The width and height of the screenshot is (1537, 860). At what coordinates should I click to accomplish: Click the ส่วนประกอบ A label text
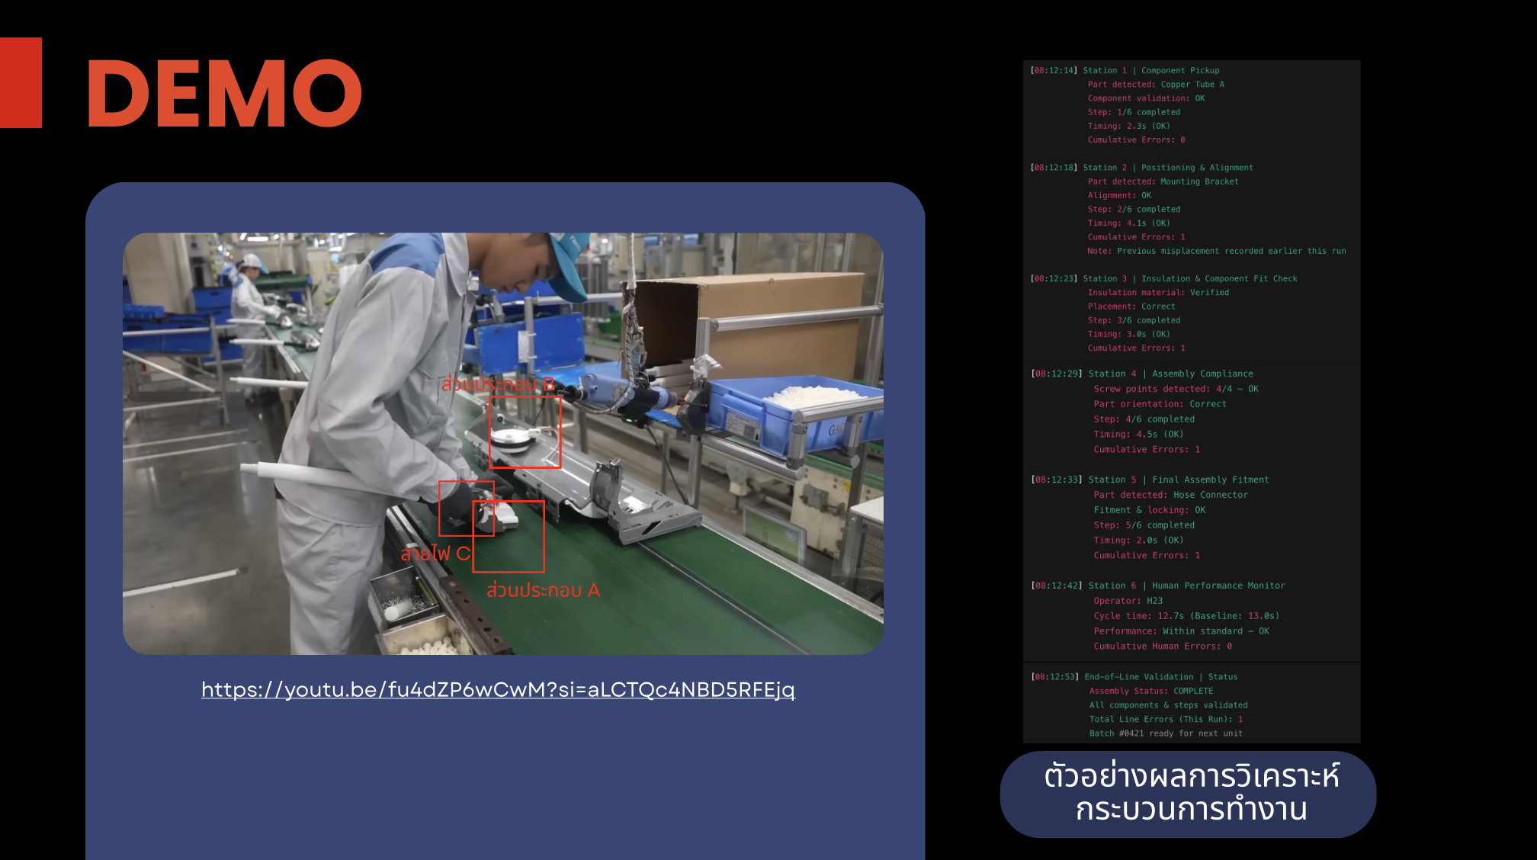click(x=543, y=590)
